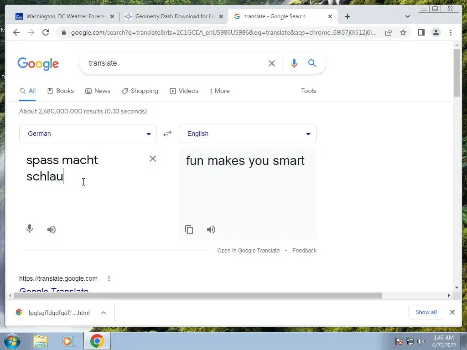467x350 pixels.
Task: Close the Geometry Dash Download tab
Action: (x=221, y=16)
